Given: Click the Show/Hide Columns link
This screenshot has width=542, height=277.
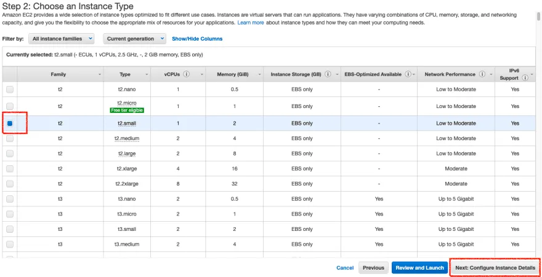Looking at the screenshot, I should tap(197, 39).
